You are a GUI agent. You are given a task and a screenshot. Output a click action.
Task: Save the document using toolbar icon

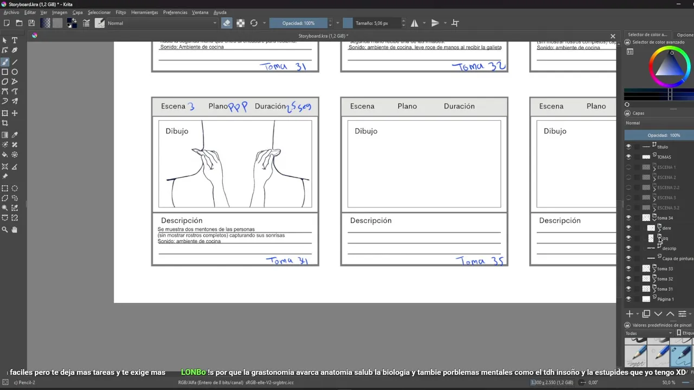tap(31, 23)
